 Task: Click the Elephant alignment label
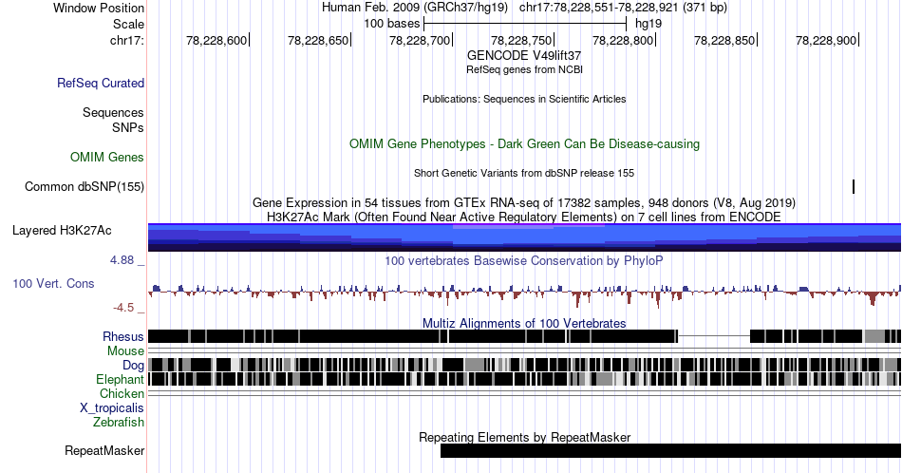tap(120, 380)
